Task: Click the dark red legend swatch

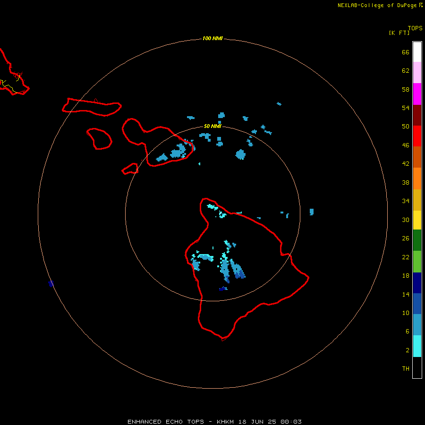Action: pyautogui.click(x=417, y=115)
